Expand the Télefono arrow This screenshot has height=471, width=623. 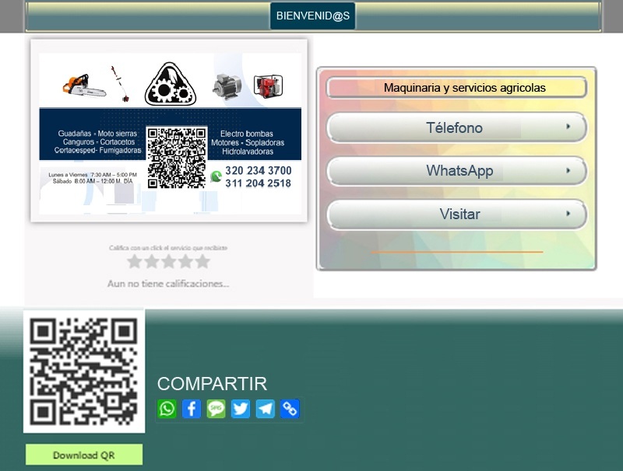[x=568, y=127]
